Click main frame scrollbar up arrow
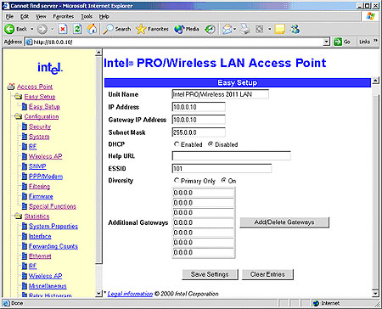The image size is (382, 309). click(x=375, y=81)
